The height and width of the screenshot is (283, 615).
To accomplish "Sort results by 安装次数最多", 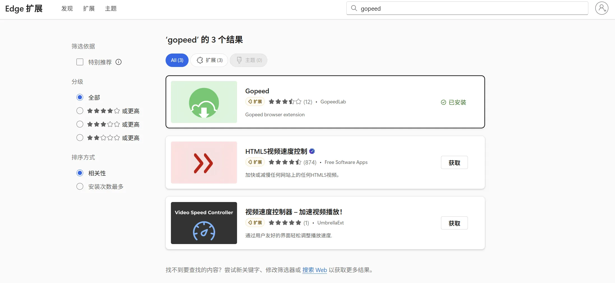I will 80,186.
